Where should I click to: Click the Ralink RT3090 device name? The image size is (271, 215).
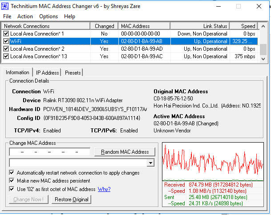(x=83, y=100)
